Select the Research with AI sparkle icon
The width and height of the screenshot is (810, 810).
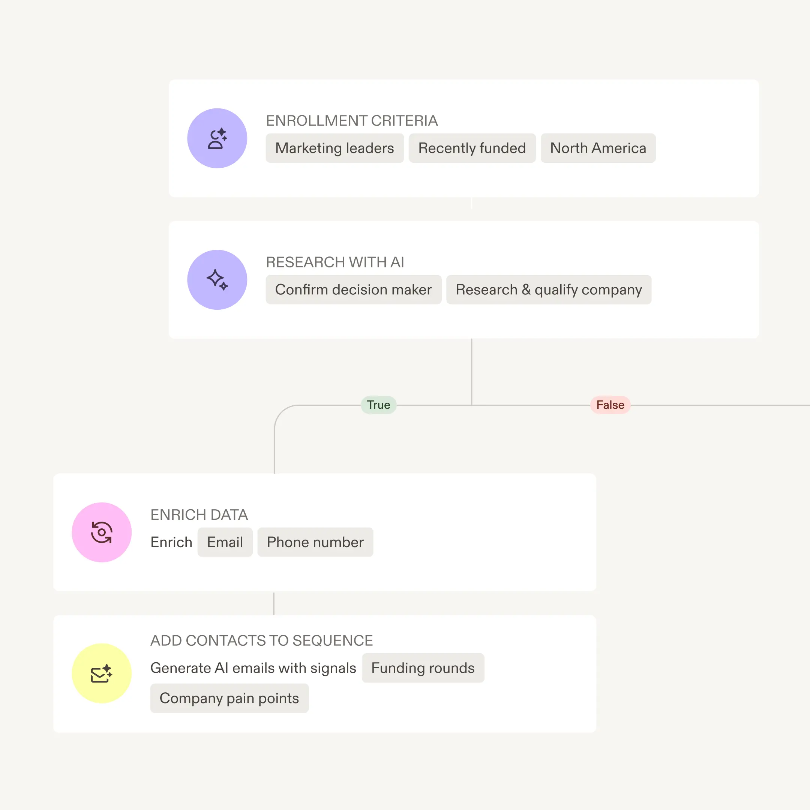[x=217, y=279]
